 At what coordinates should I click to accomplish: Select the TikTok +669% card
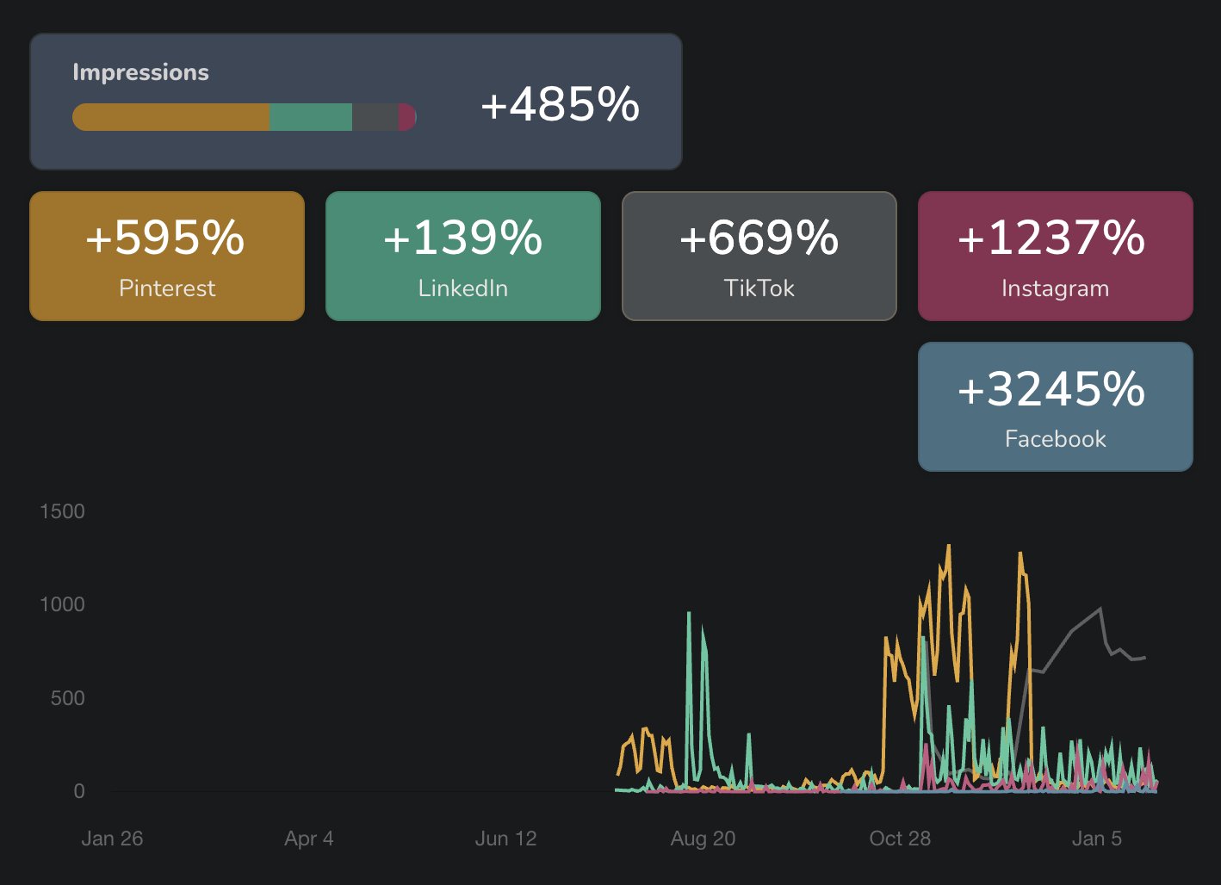pos(759,256)
